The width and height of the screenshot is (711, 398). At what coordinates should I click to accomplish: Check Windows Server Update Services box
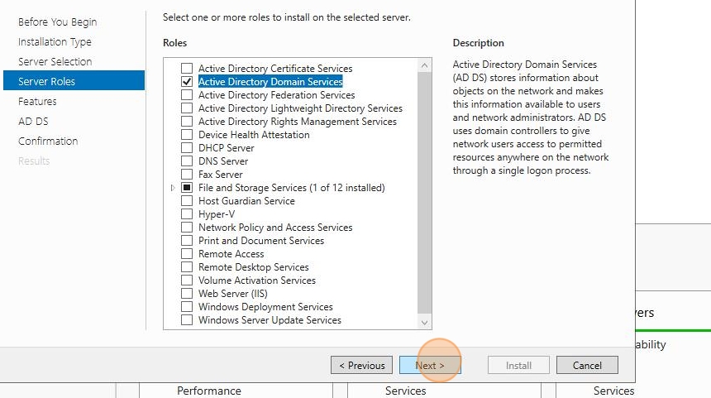point(186,320)
